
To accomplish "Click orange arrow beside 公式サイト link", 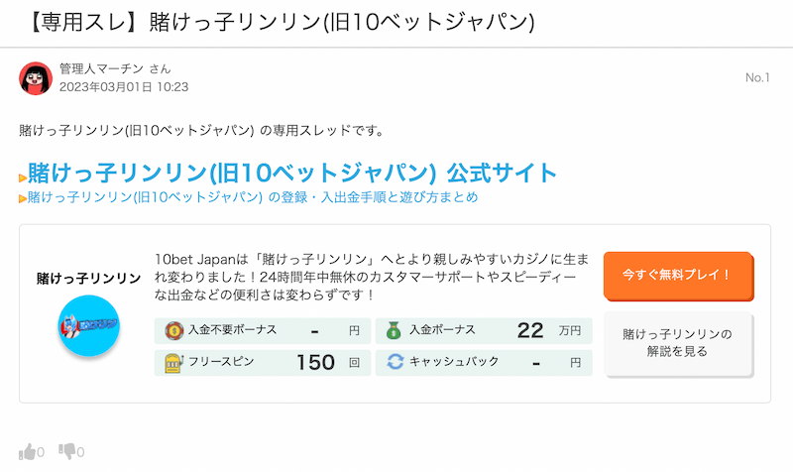I will click(x=23, y=177).
